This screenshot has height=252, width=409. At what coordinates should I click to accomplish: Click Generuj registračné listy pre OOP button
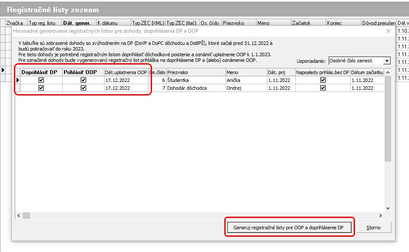(288, 228)
